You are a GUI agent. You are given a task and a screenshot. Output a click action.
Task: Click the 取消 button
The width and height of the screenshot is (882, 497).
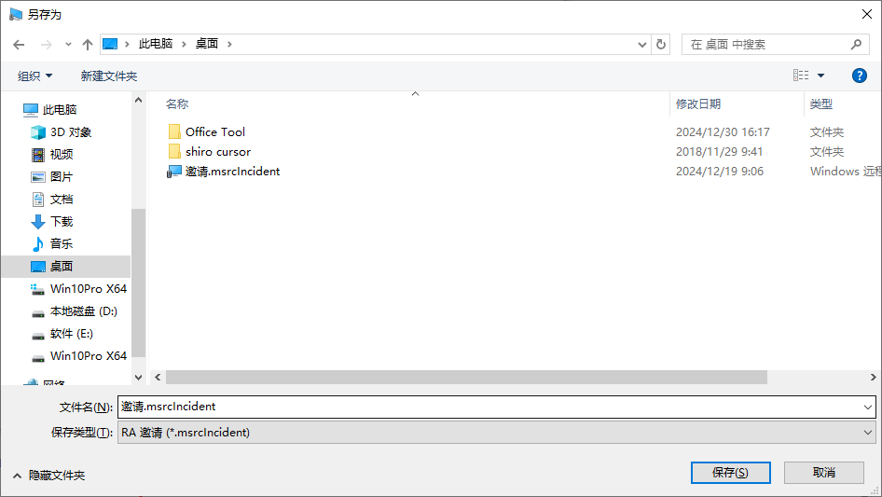click(x=824, y=473)
